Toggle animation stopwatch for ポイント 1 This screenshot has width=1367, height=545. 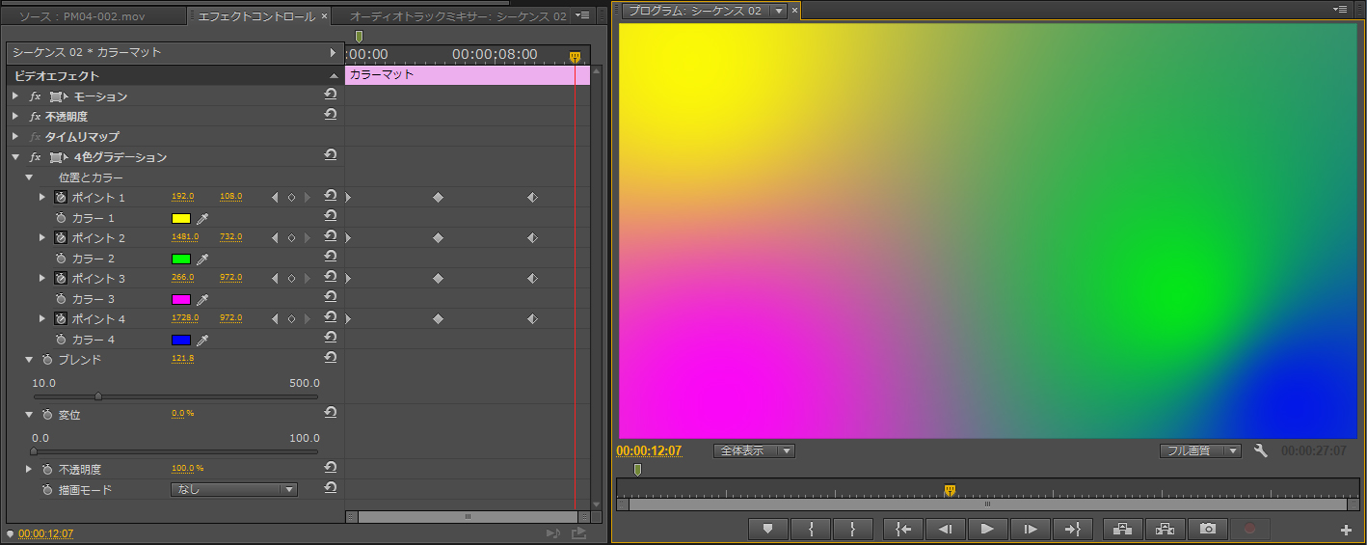pos(60,198)
